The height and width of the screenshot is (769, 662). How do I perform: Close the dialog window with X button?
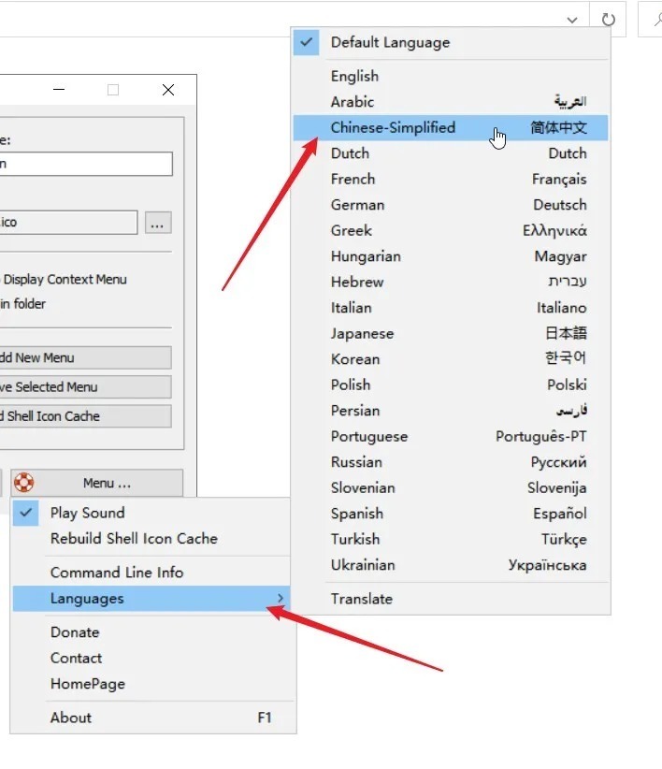point(168,90)
